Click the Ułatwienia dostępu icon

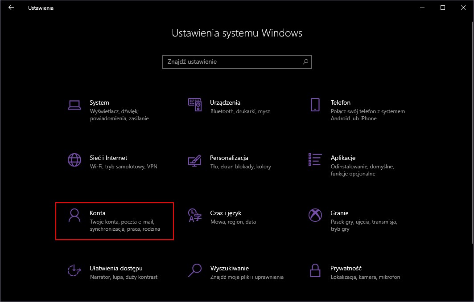[74, 270]
